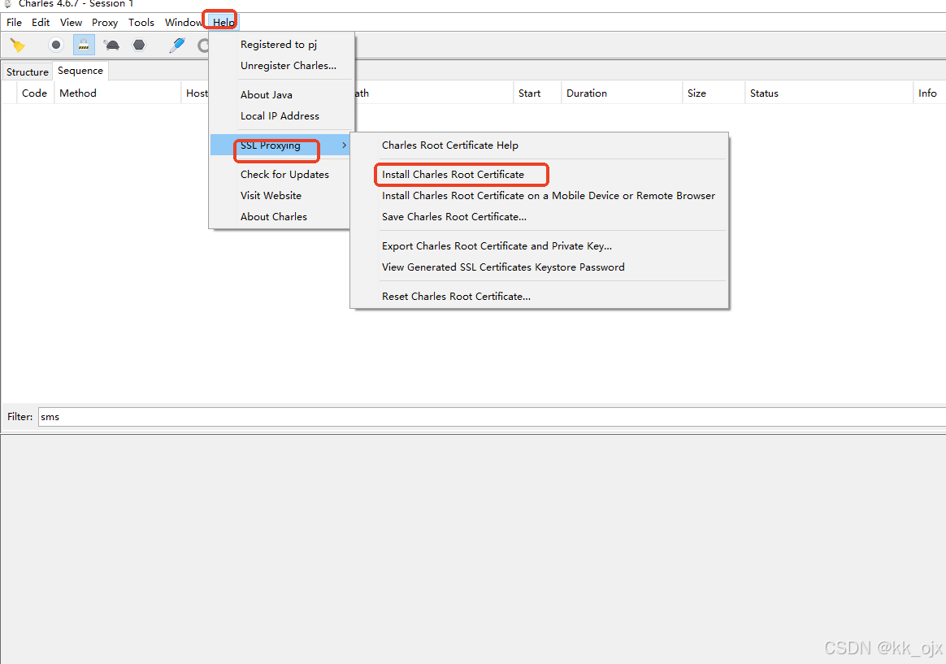
Task: Select the Compose pen icon
Action: [x=177, y=46]
